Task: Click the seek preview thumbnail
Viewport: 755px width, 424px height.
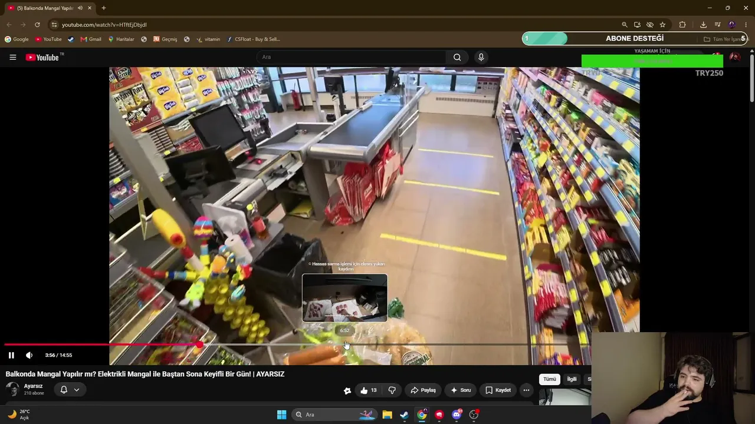Action: pos(345,298)
